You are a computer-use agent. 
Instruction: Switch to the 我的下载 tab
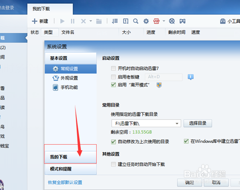coord(50,9)
